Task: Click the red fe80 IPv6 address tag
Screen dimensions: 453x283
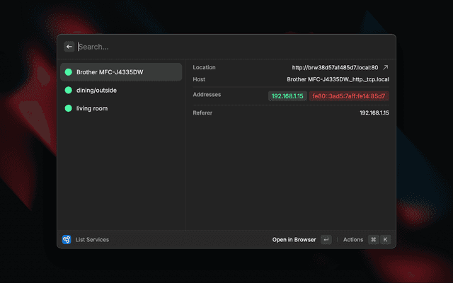Action: pyautogui.click(x=350, y=96)
